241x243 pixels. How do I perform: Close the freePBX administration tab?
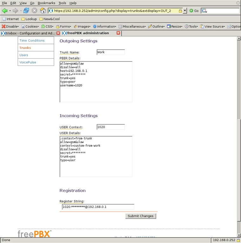pos(118,33)
